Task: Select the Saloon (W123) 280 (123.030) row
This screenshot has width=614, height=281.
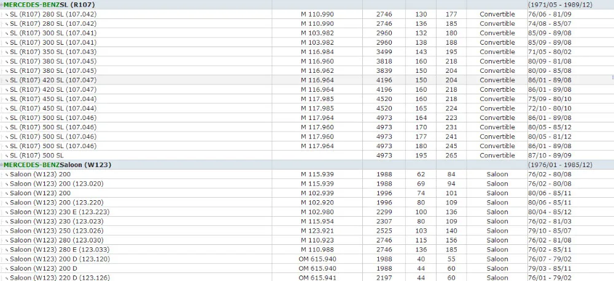Action: point(307,240)
